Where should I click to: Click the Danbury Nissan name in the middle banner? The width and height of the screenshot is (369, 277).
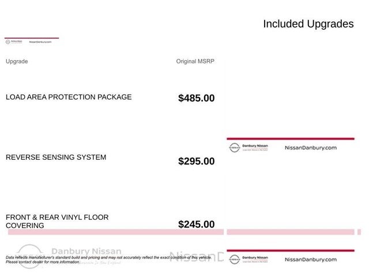[x=255, y=146]
